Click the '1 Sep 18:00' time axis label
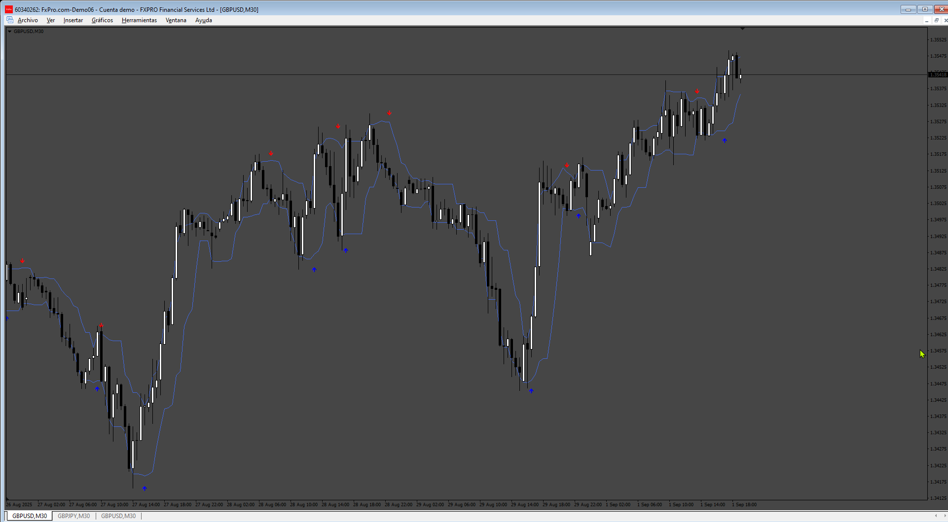 [x=744, y=505]
